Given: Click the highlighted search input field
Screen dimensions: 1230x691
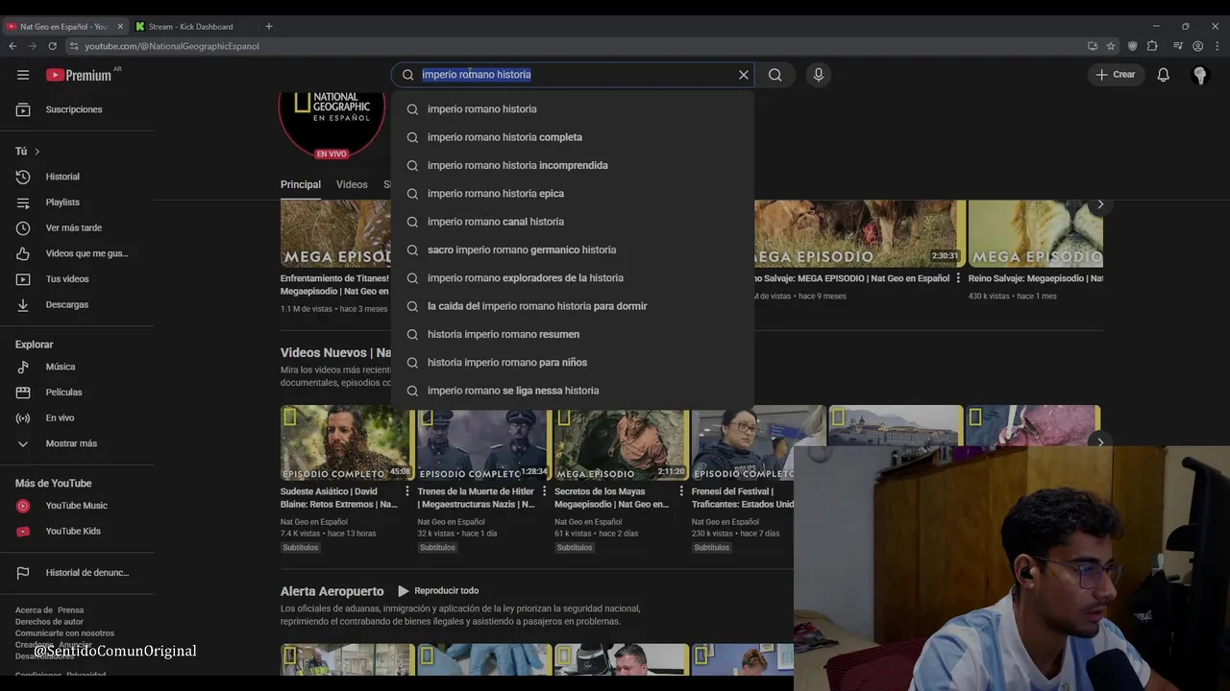Looking at the screenshot, I should tap(573, 75).
